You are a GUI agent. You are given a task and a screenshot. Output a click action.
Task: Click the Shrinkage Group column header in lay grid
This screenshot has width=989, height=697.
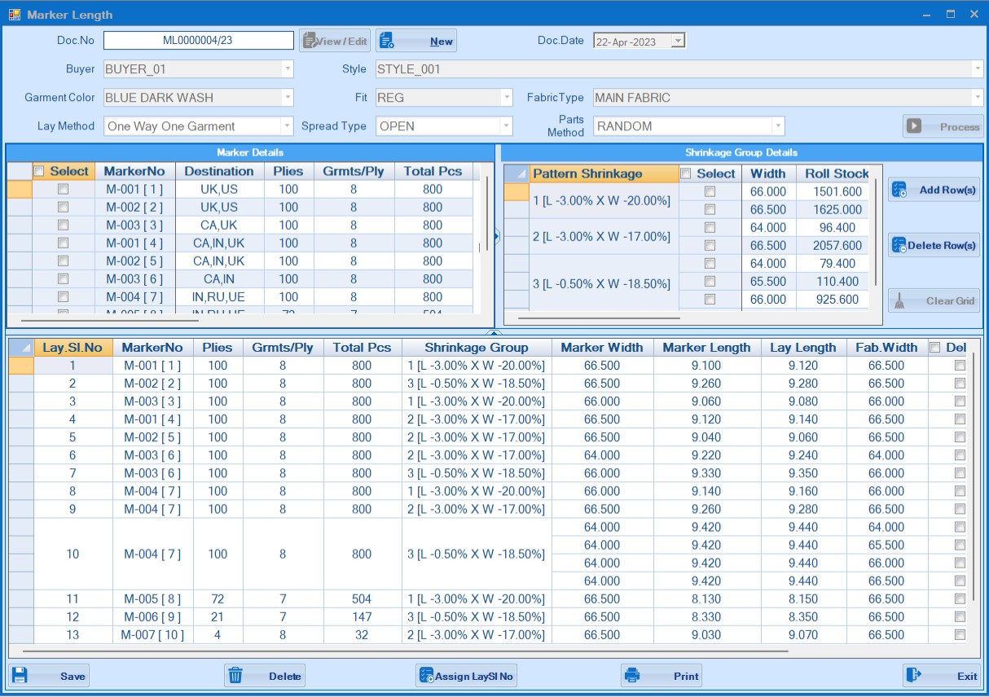pyautogui.click(x=477, y=348)
